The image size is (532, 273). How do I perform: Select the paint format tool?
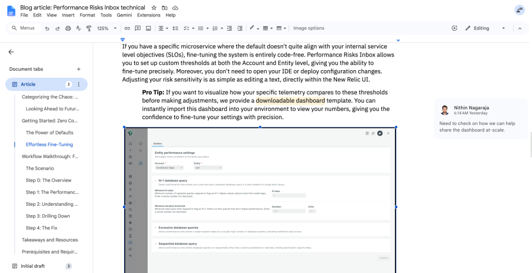pos(89,28)
